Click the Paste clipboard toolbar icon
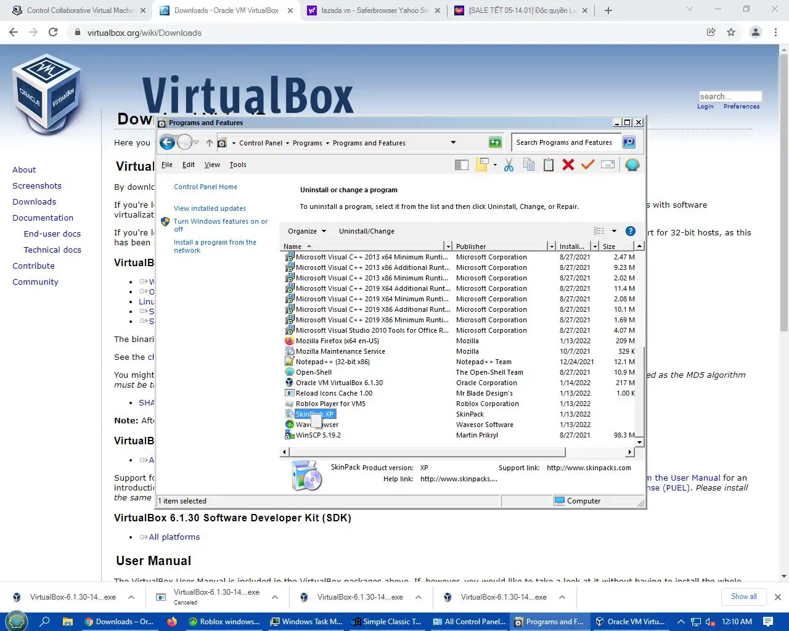 [x=549, y=165]
